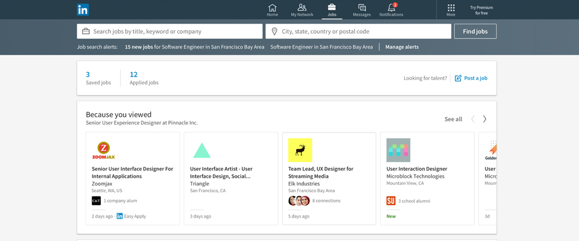Click the briefcase icon in search box

click(86, 31)
